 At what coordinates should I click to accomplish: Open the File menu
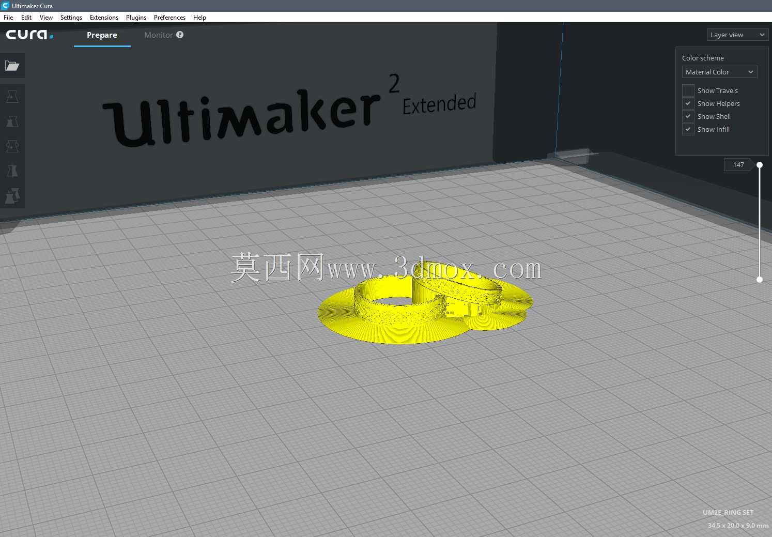pos(8,17)
